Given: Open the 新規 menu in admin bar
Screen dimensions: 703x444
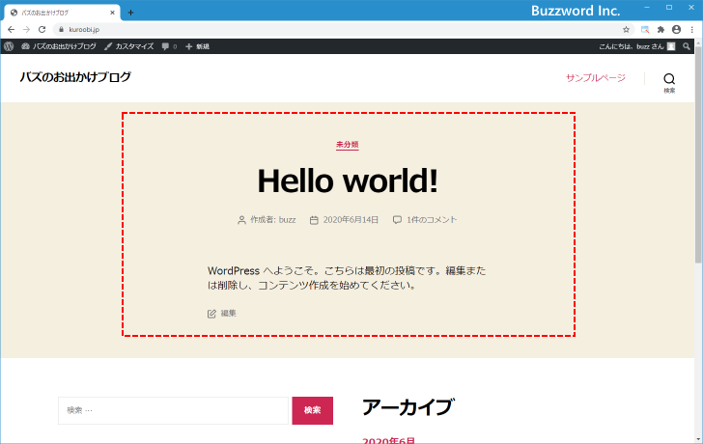Looking at the screenshot, I should tap(197, 46).
